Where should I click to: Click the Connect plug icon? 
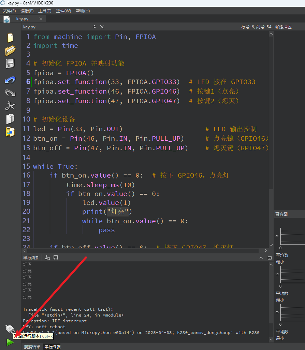(10, 328)
